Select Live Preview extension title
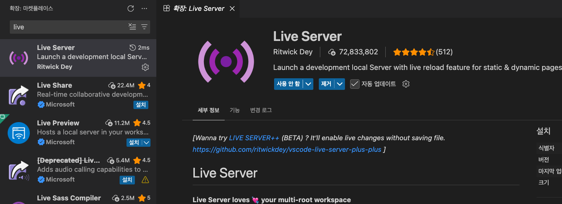The width and height of the screenshot is (562, 204). 58,123
